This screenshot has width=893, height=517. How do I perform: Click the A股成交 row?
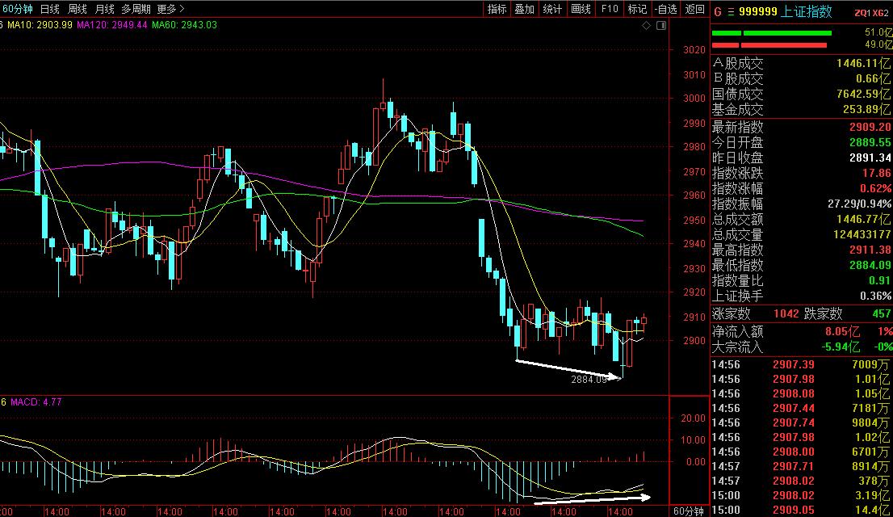801,63
